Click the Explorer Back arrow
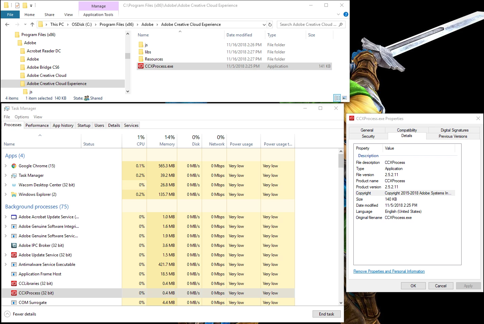Image resolution: width=484 pixels, height=324 pixels. [x=7, y=24]
